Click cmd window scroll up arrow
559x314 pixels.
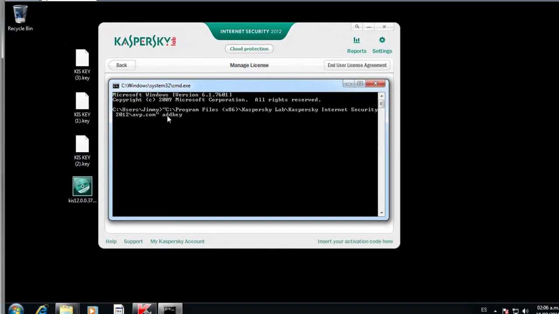coord(382,96)
